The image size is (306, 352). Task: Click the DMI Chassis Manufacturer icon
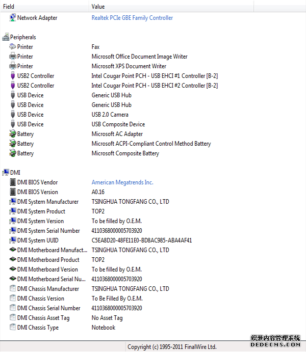pos(13,288)
